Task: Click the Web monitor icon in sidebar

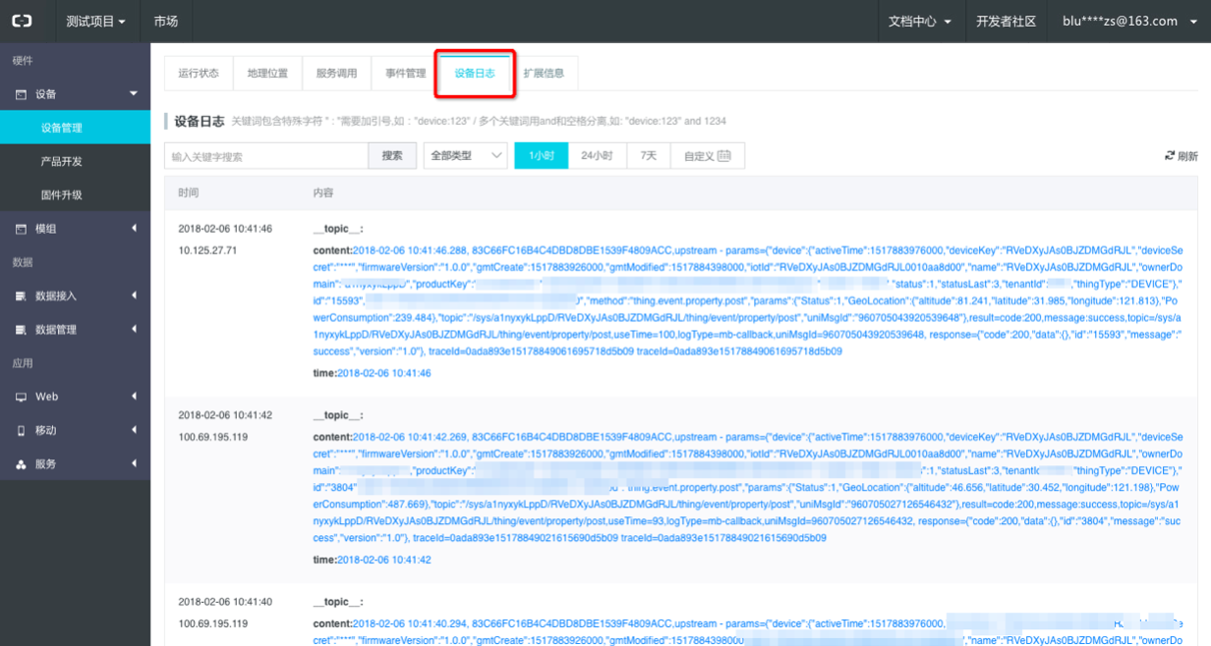Action: (x=20, y=397)
